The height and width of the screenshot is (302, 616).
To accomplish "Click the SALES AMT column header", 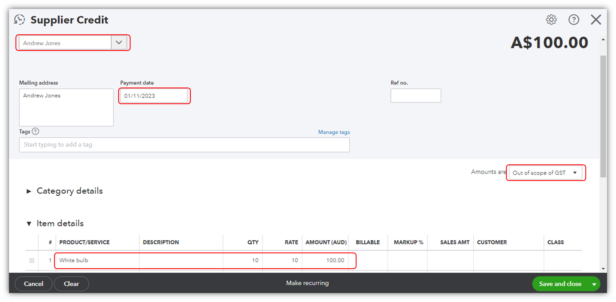I will click(x=455, y=242).
